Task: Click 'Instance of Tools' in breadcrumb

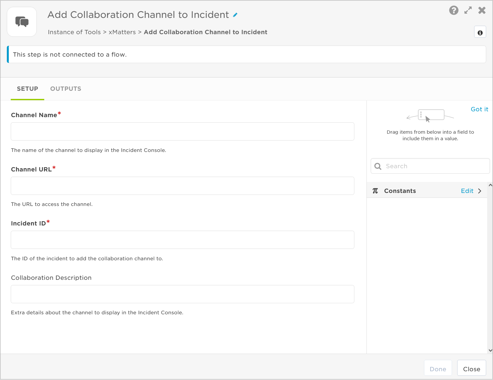Action: [74, 32]
